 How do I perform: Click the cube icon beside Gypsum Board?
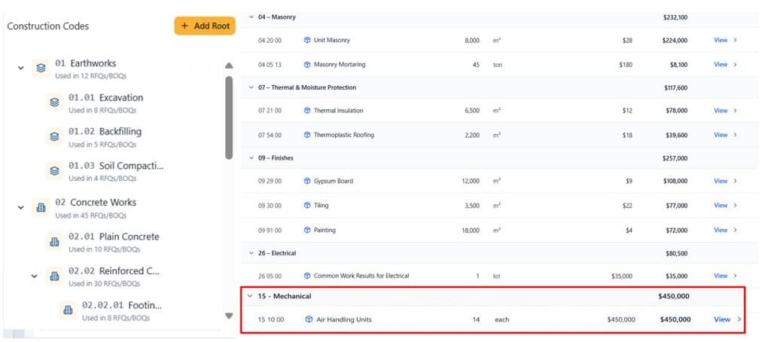coord(307,181)
